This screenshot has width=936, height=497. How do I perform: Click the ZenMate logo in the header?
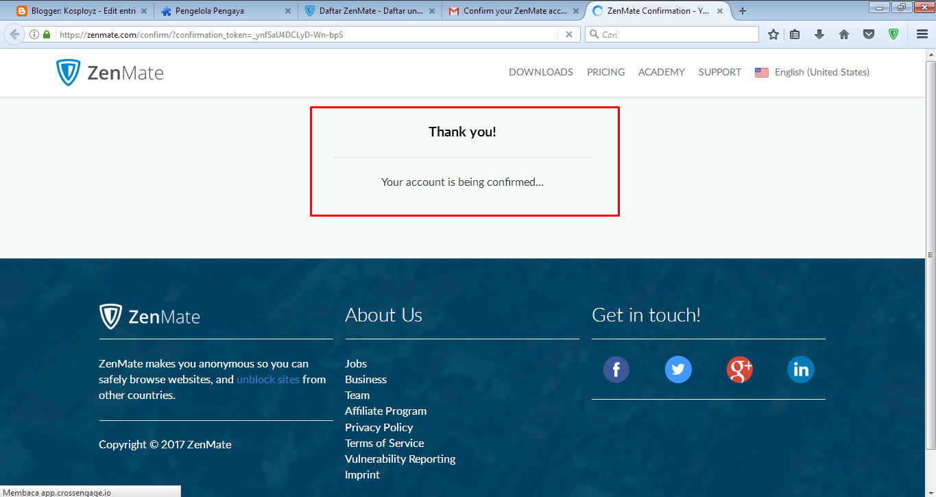pyautogui.click(x=110, y=73)
